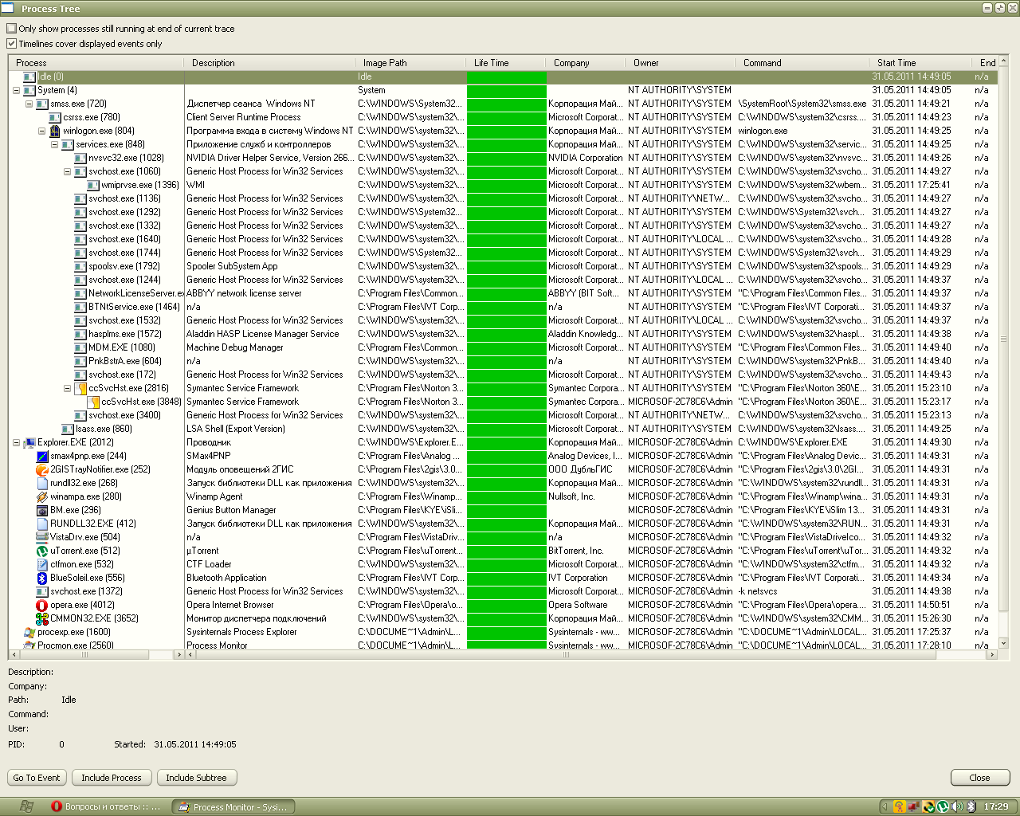
Task: Click the Include Subtree button
Action: 196,778
